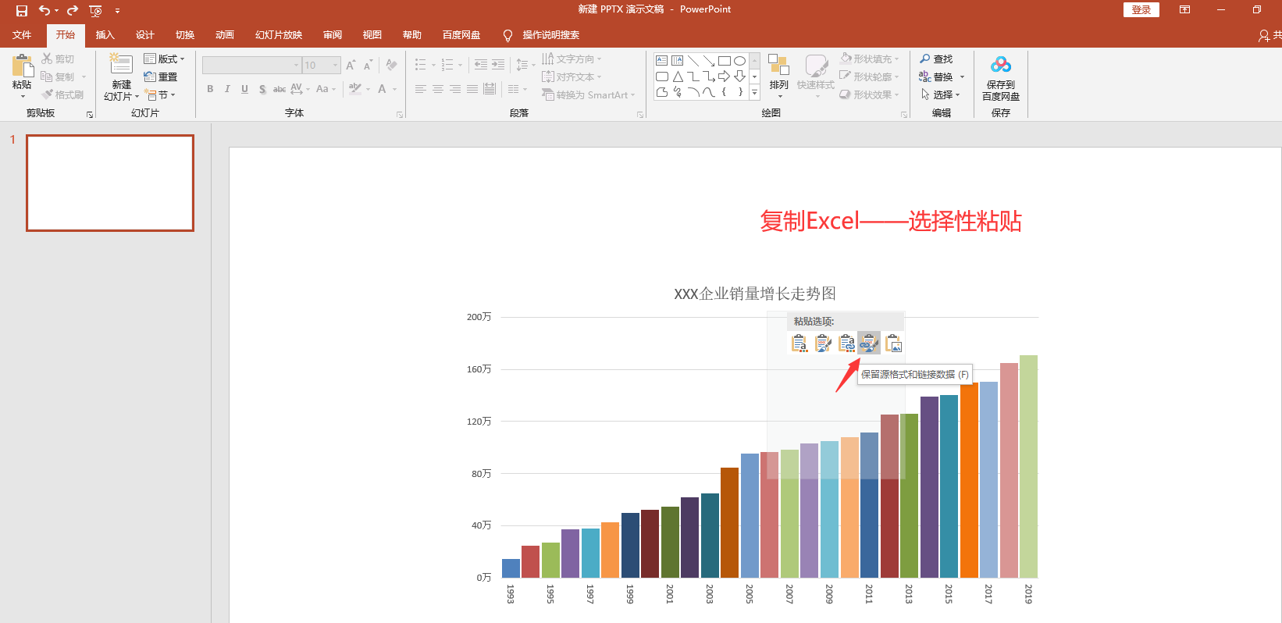1282x623 pixels.
Task: Open the 视图 View tab
Action: click(372, 35)
